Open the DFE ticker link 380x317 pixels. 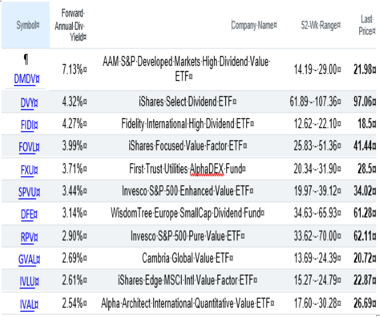[x=25, y=214]
